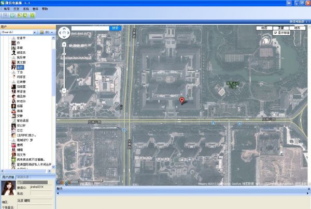Click the user list Search box
The image size is (311, 209).
[x=17, y=32]
